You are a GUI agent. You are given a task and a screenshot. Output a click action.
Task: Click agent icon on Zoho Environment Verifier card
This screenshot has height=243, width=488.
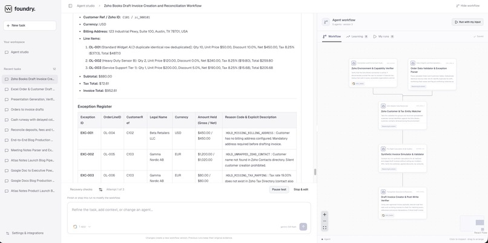[354, 63]
